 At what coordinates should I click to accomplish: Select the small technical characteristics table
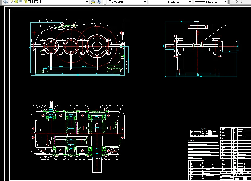(204, 133)
